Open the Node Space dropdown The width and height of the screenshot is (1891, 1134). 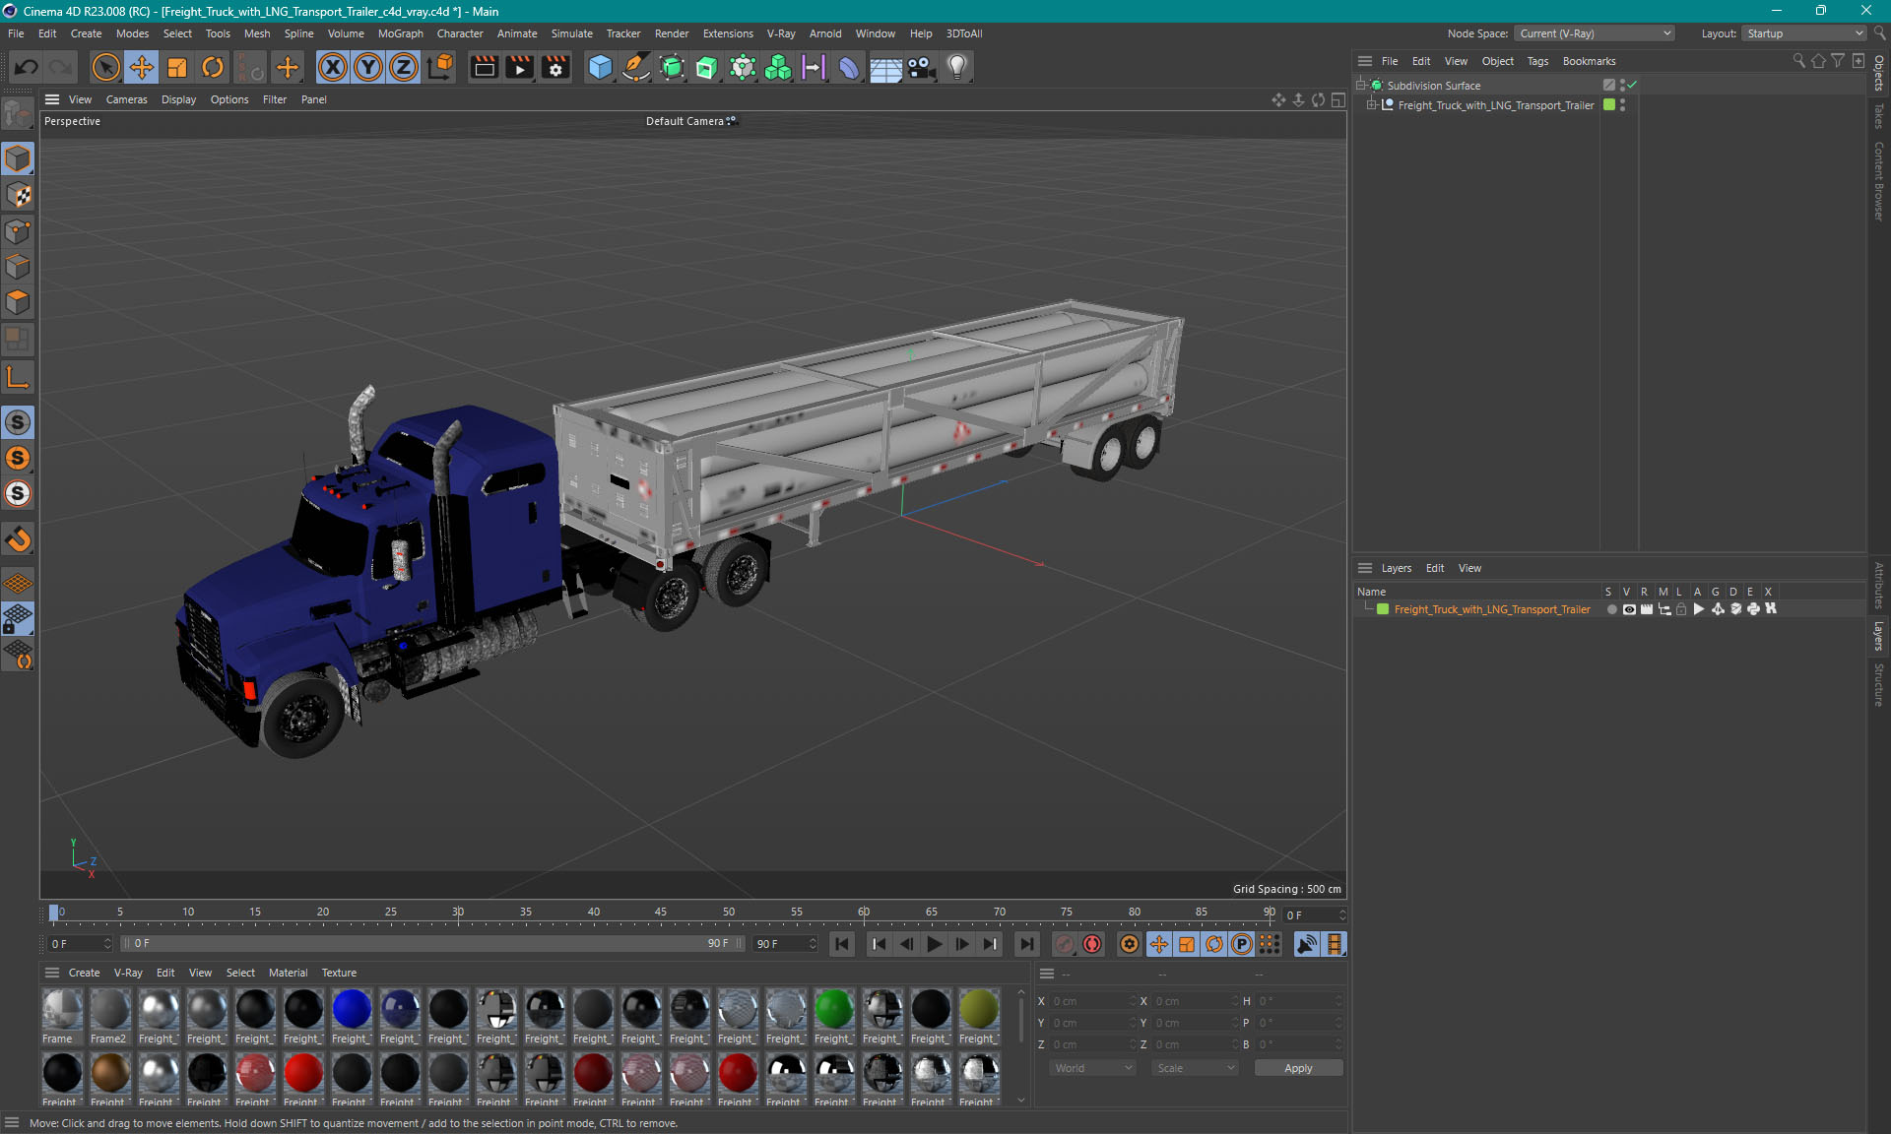click(1594, 33)
